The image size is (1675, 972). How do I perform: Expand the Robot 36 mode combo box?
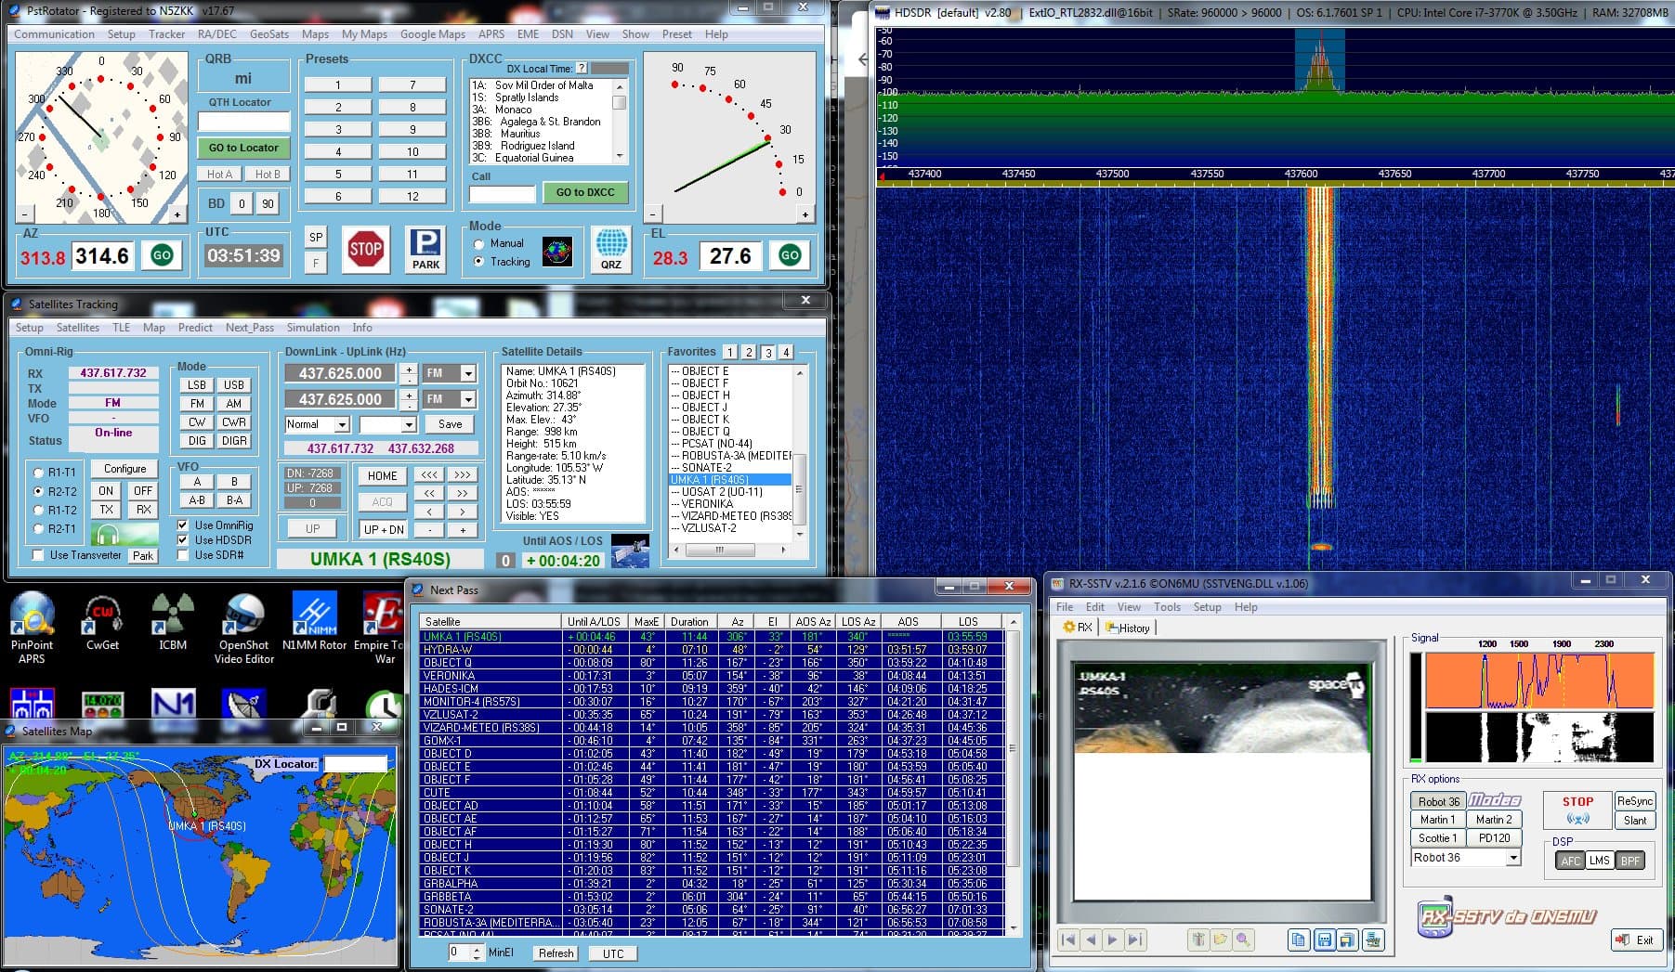tap(1513, 858)
